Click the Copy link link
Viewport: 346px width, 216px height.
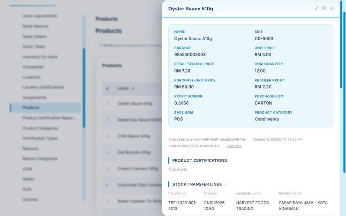234,146
